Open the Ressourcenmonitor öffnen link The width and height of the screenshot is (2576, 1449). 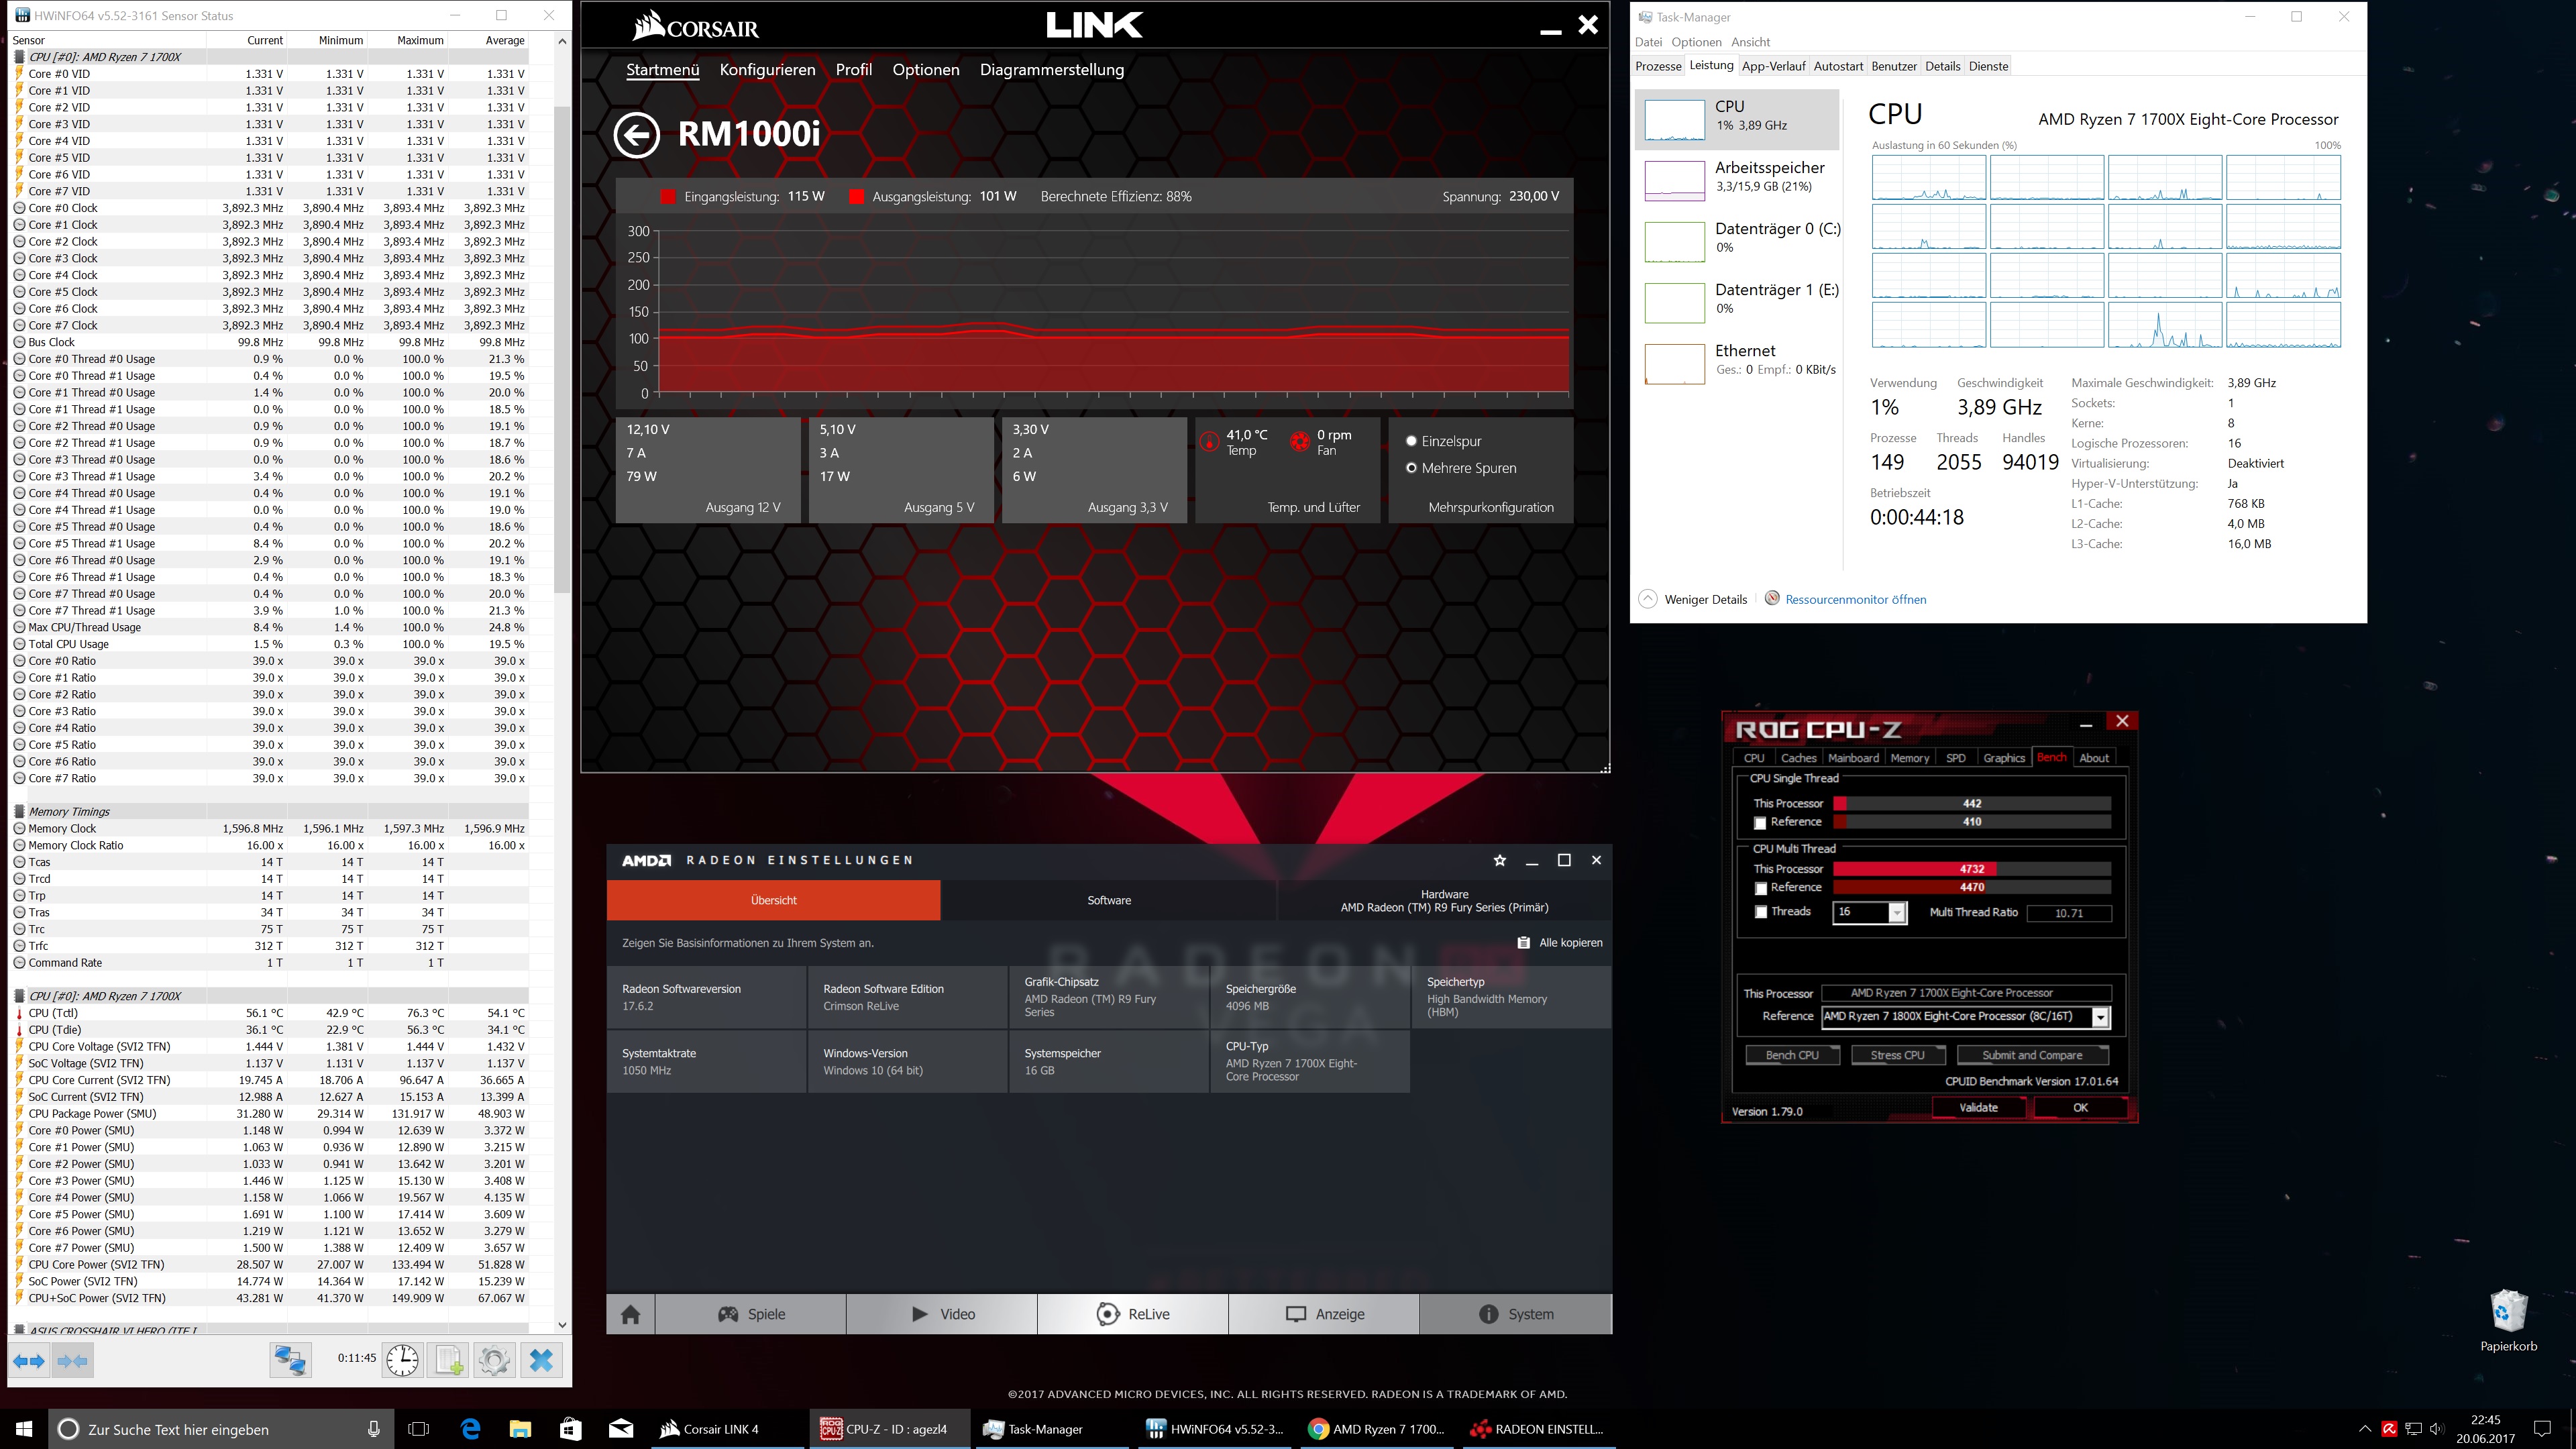1855,599
